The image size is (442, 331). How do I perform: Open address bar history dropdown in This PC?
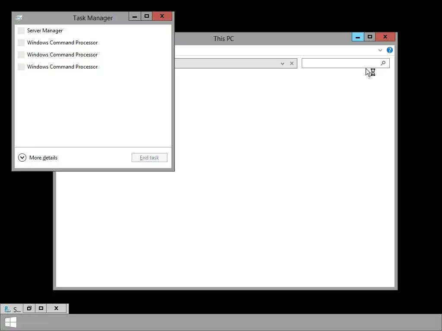pyautogui.click(x=282, y=64)
